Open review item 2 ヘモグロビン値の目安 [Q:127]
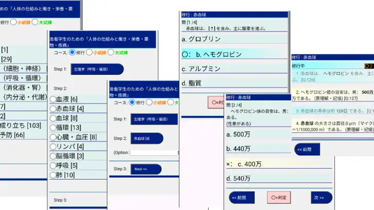 [333, 95]
